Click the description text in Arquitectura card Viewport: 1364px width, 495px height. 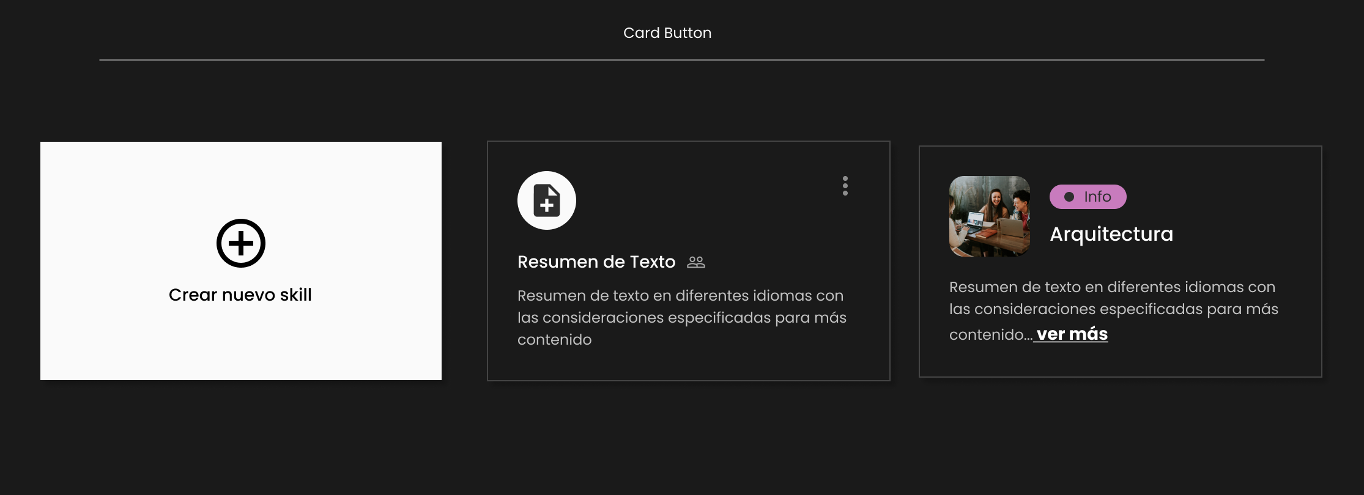click(x=1114, y=310)
